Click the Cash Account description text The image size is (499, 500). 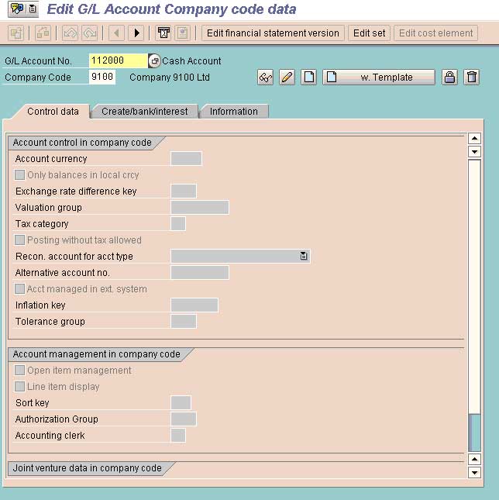[191, 61]
